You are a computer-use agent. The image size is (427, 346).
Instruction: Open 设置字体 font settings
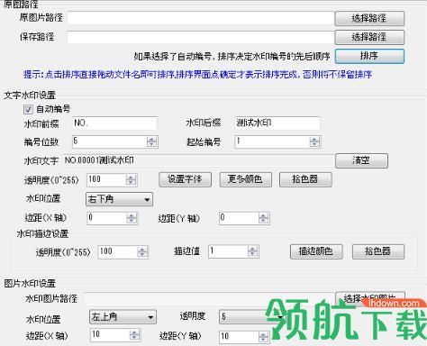click(185, 179)
